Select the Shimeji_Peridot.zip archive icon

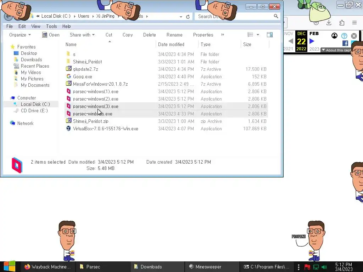pos(68,121)
